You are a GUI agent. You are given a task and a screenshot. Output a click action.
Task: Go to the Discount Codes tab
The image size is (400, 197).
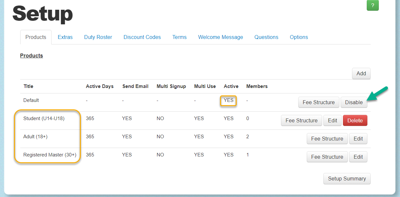[142, 37]
